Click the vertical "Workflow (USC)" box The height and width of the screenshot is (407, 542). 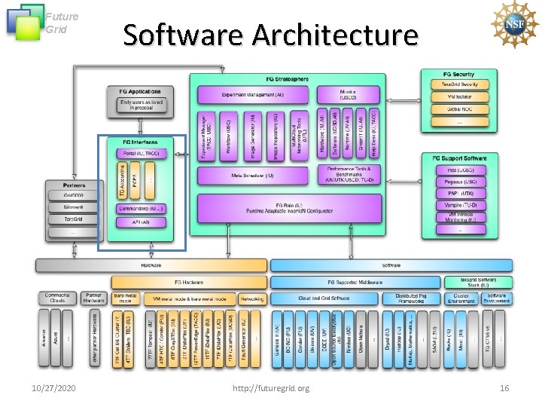click(229, 136)
